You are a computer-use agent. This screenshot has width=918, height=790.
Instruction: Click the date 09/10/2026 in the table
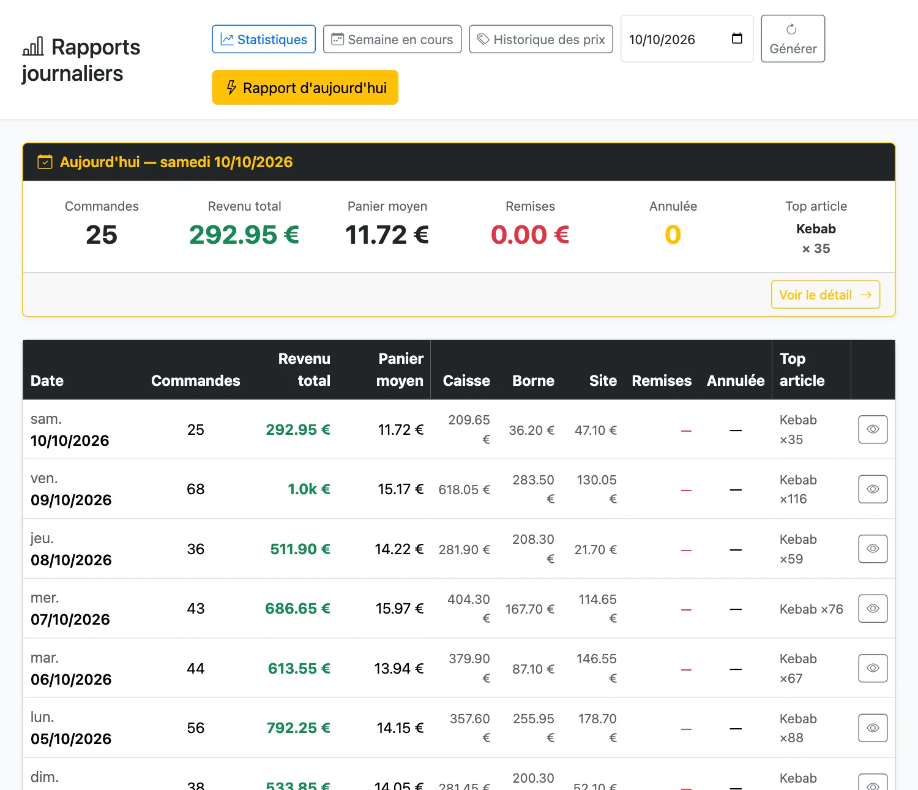pos(71,500)
